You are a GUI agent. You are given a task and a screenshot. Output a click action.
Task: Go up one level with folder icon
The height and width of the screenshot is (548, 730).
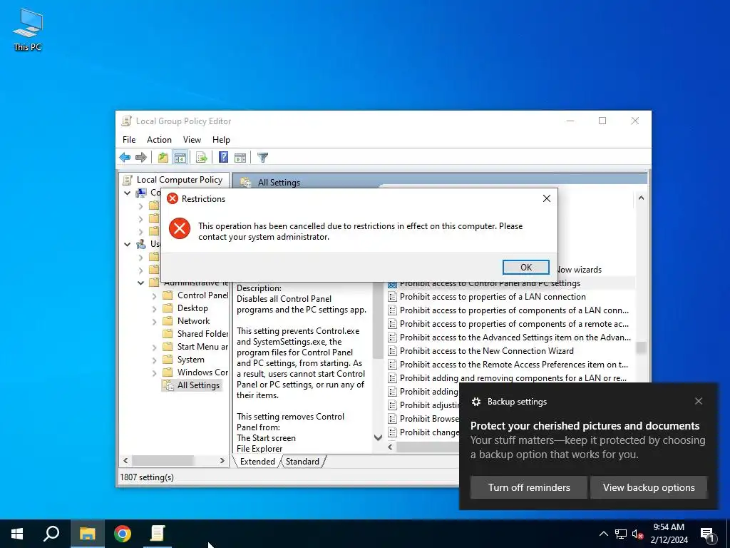coord(163,158)
